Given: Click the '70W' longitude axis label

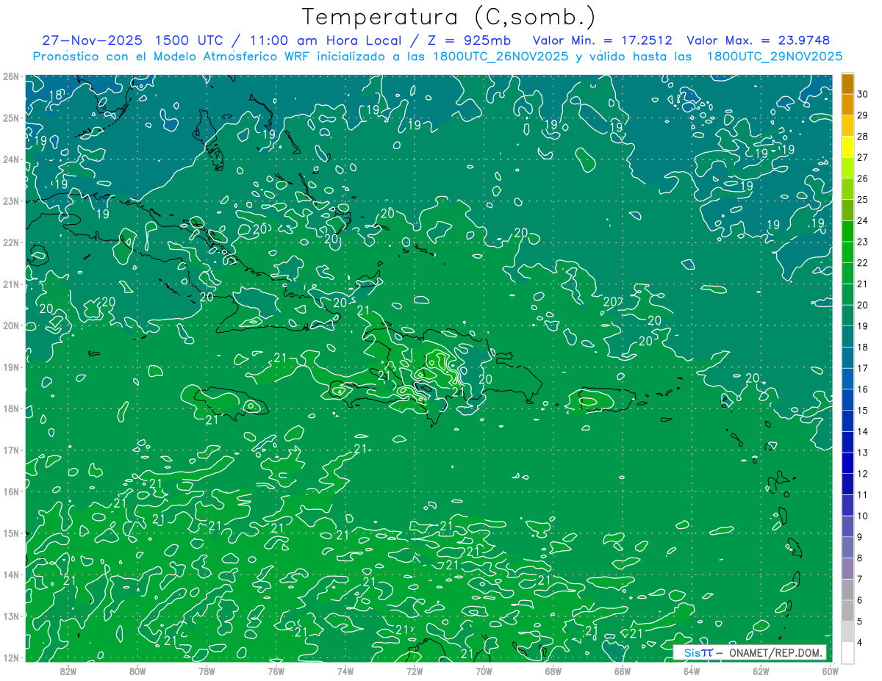Looking at the screenshot, I should point(484,671).
